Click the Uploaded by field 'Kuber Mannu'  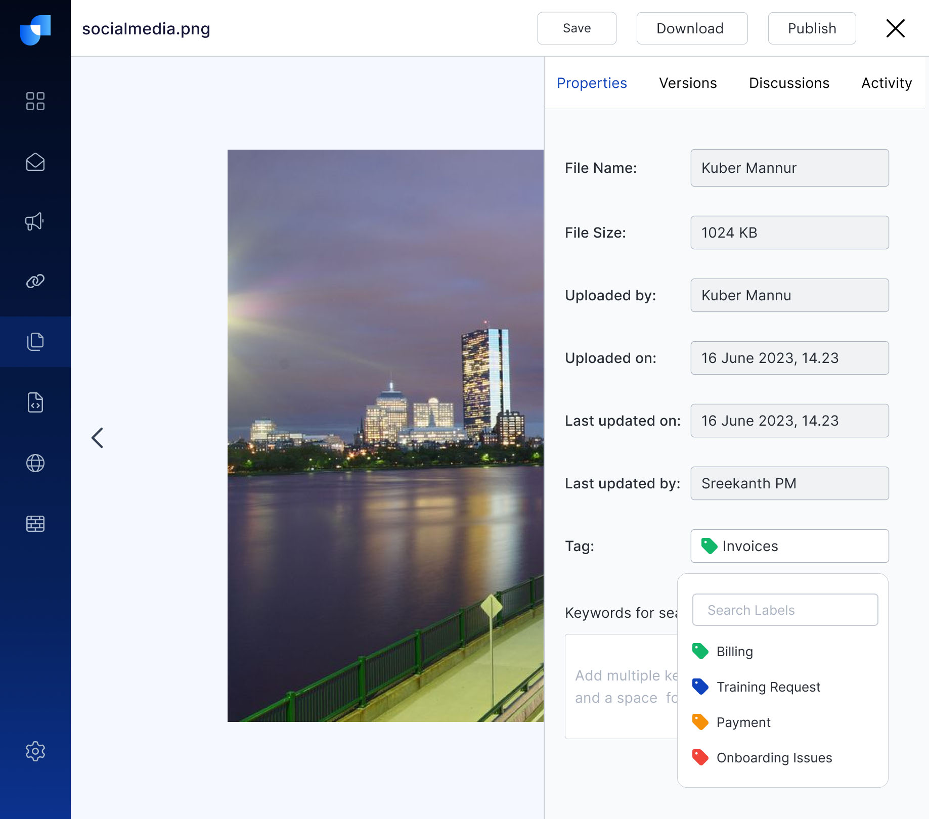tap(789, 295)
